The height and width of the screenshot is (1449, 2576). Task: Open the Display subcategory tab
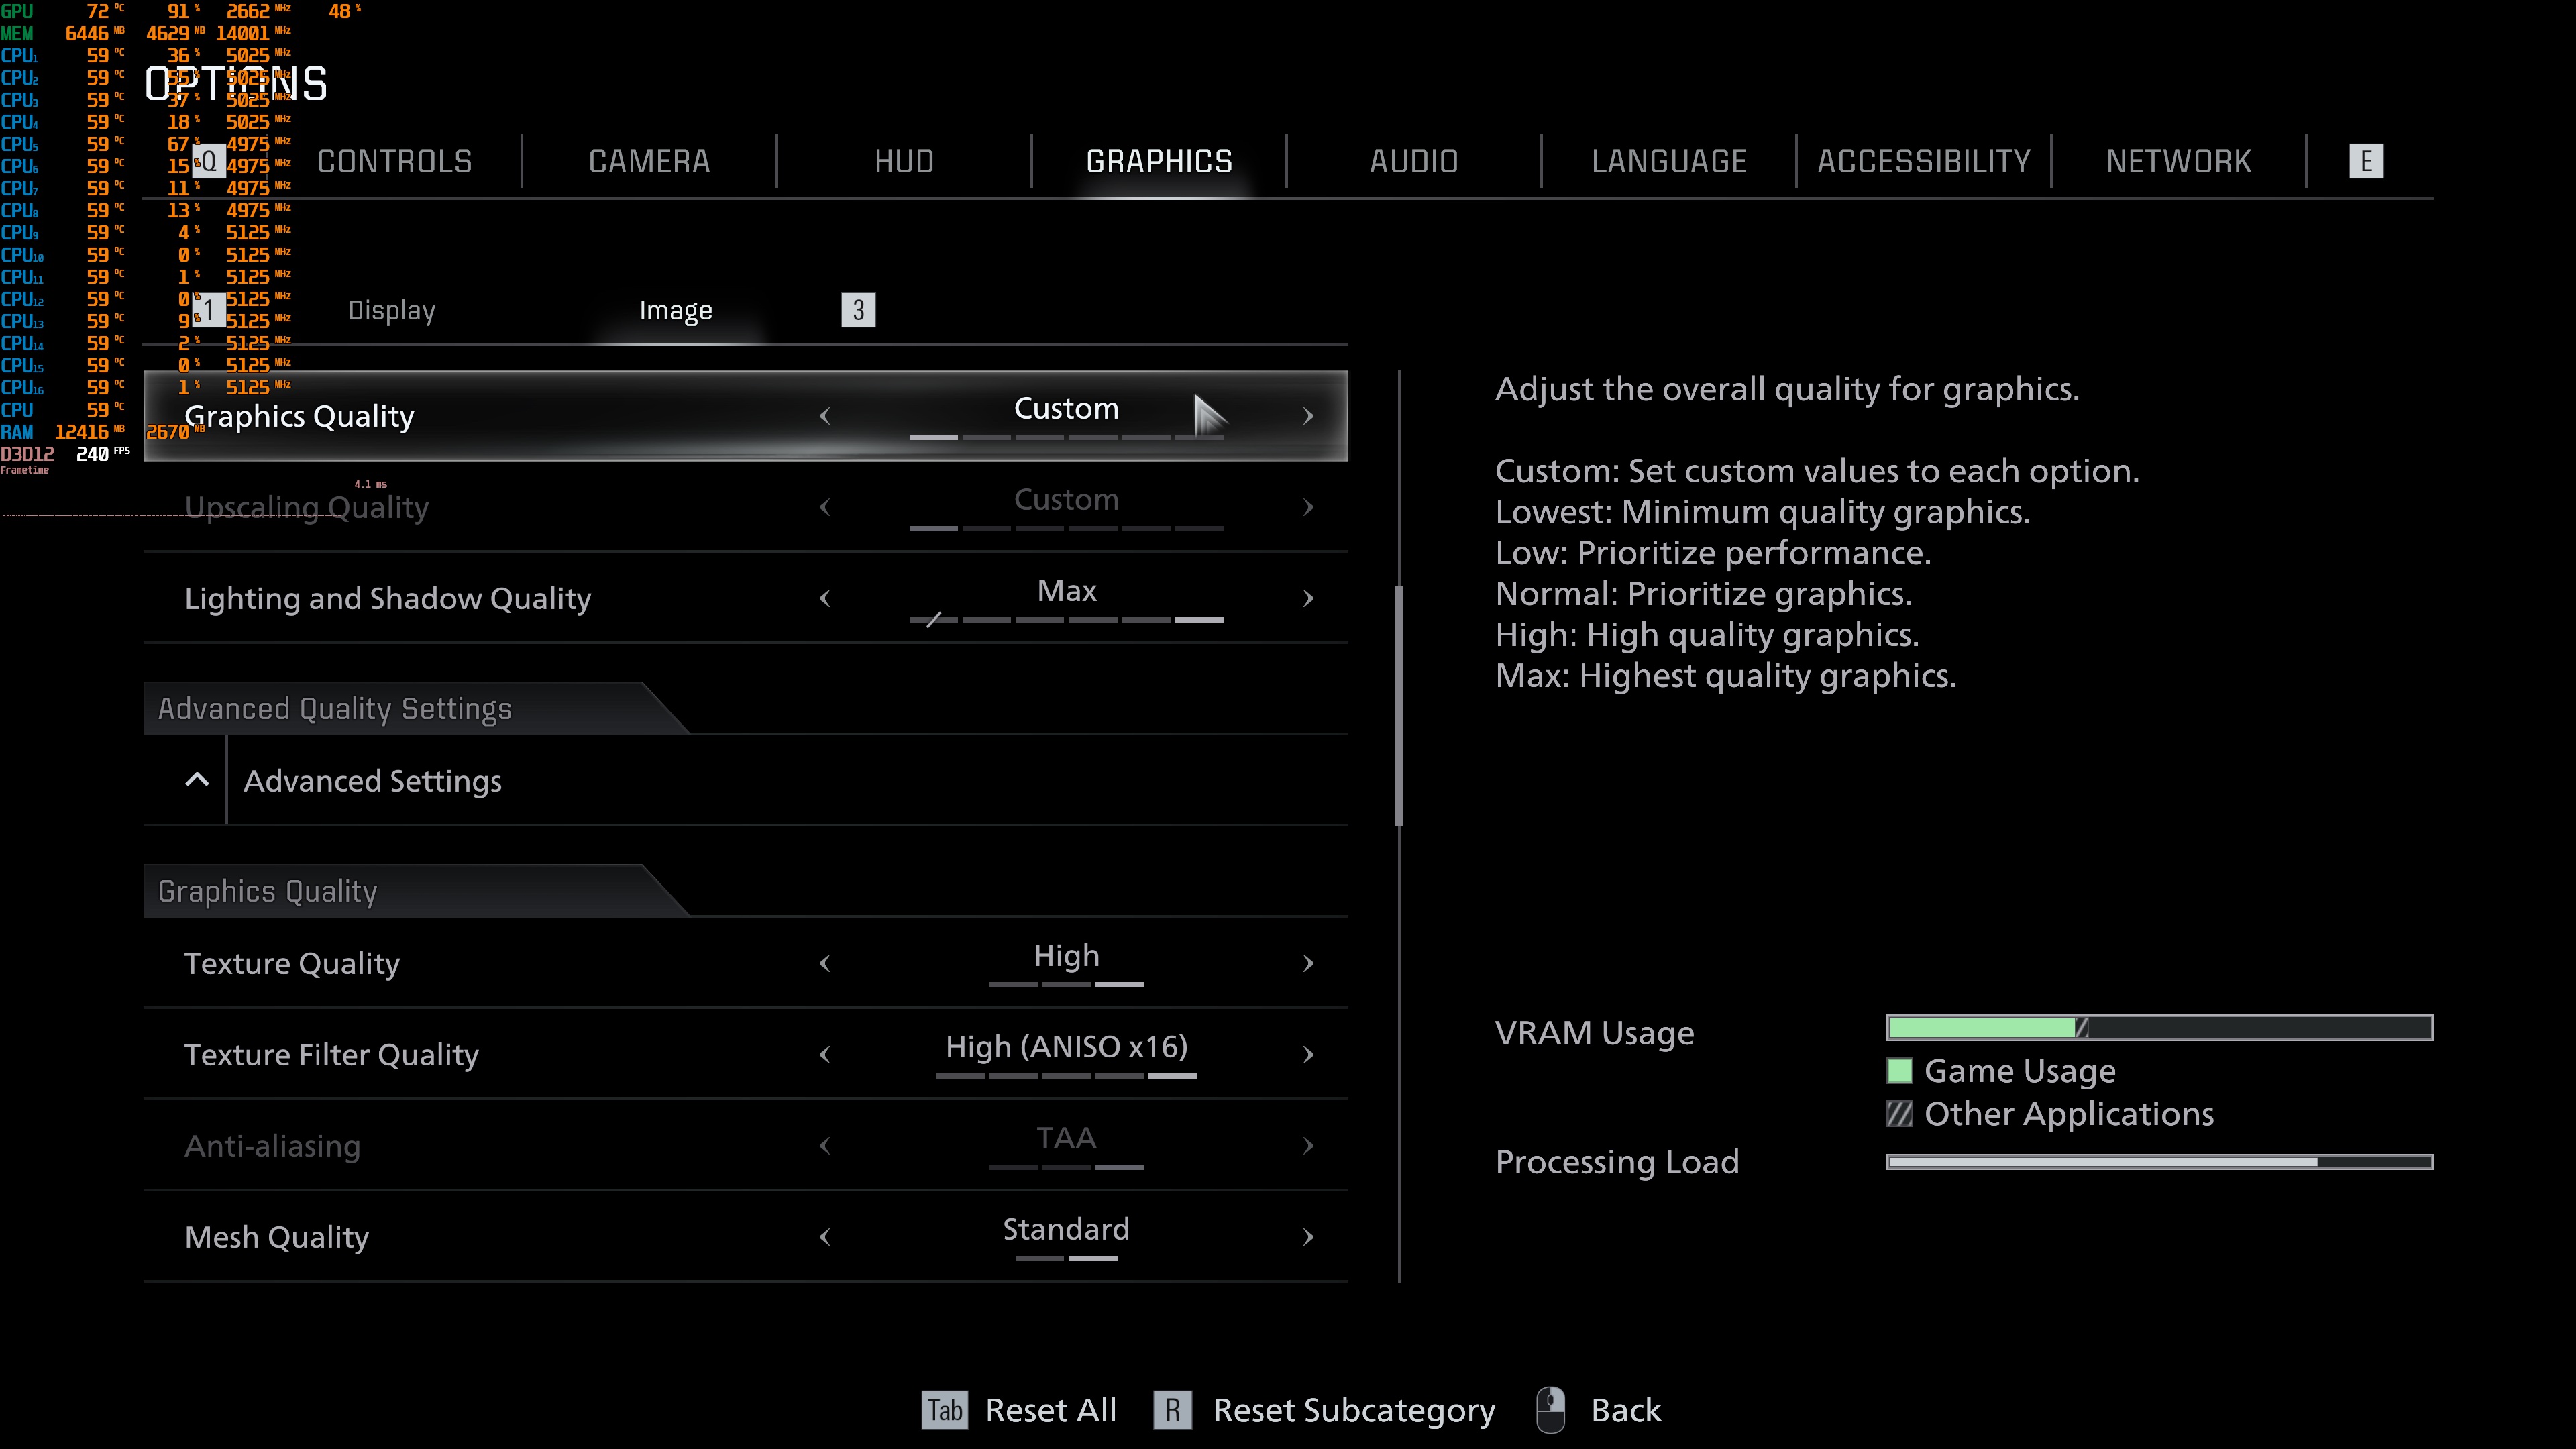[391, 310]
